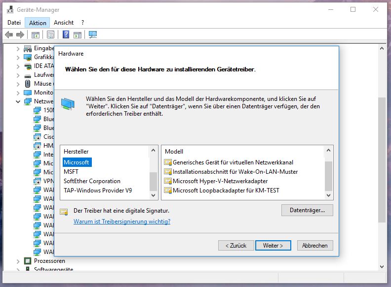Click the Back arrow toolbar icon
Screen dimensions: 391x287
pyautogui.click(x=9, y=34)
